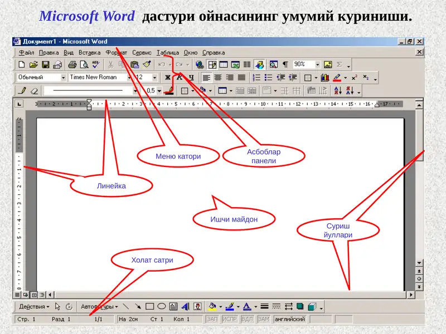Click the Sort Ascending icon

pyautogui.click(x=338, y=91)
